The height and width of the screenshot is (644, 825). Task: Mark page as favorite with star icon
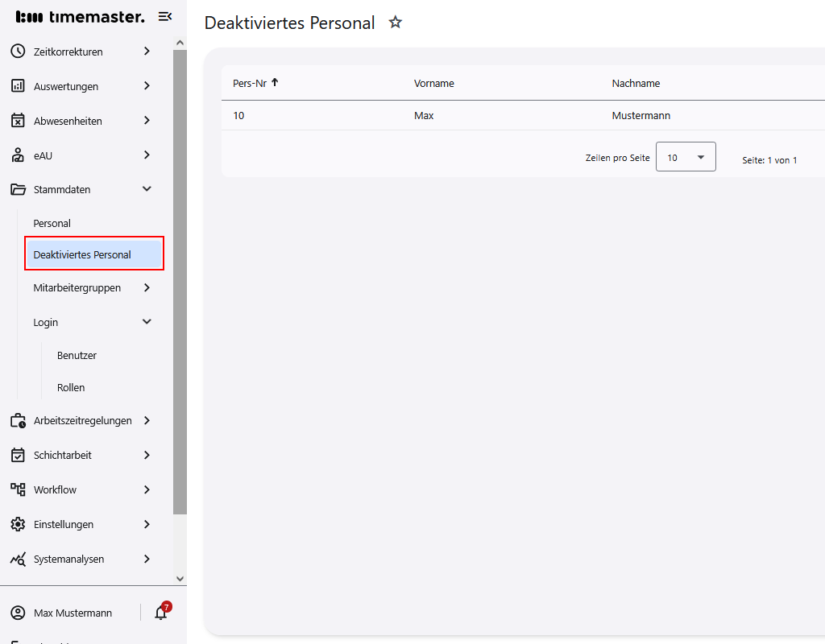point(396,23)
